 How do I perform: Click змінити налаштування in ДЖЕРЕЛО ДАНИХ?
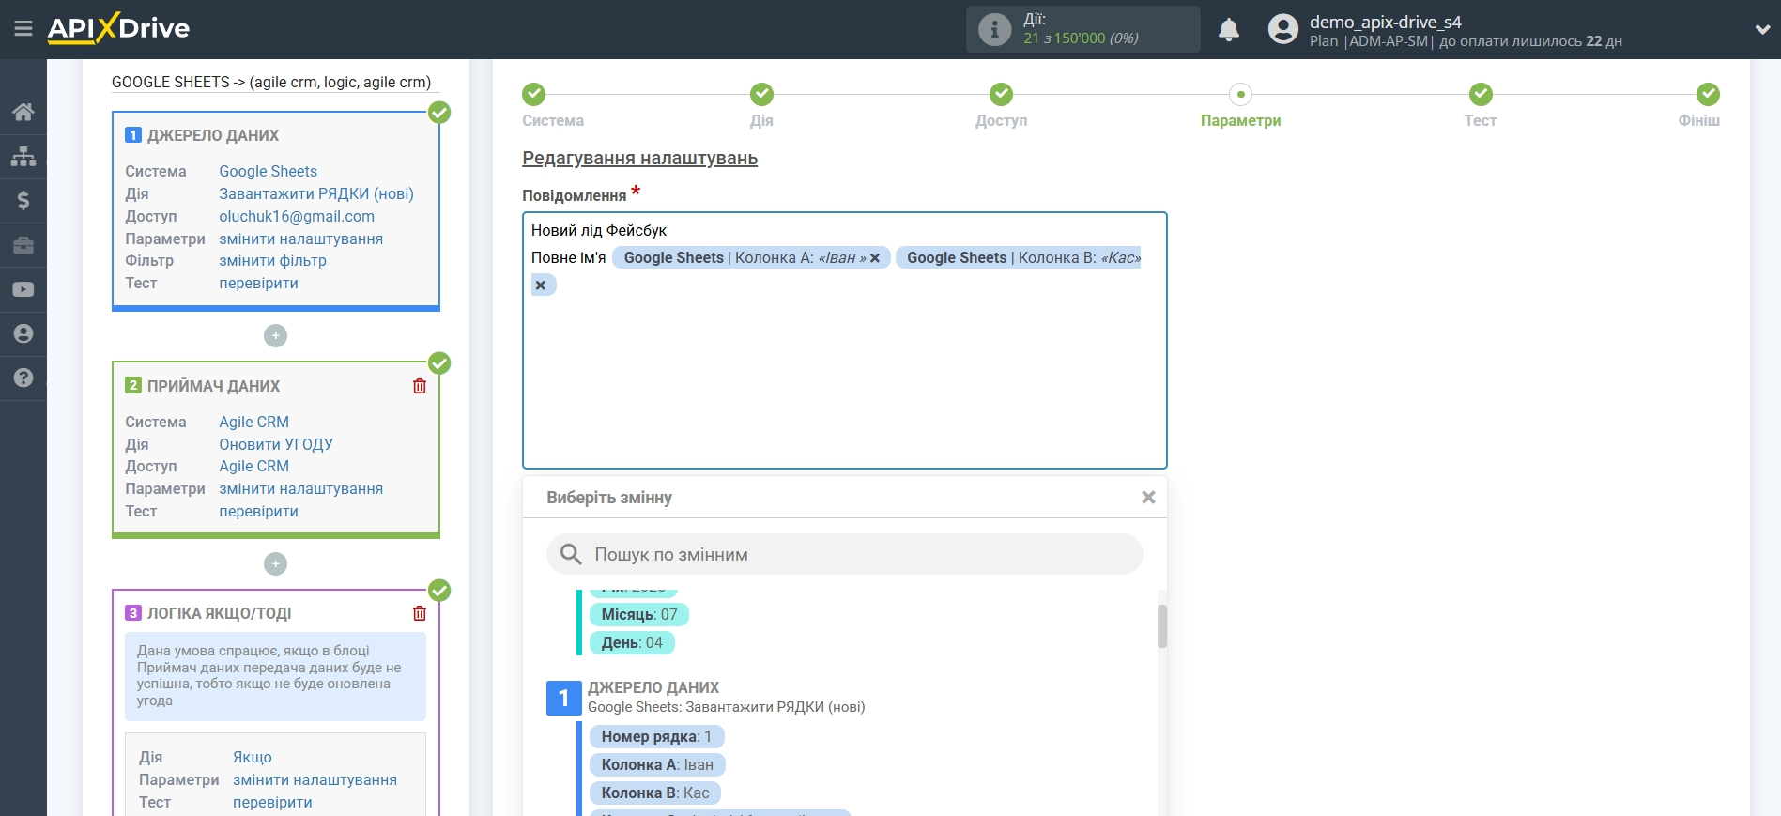(300, 239)
